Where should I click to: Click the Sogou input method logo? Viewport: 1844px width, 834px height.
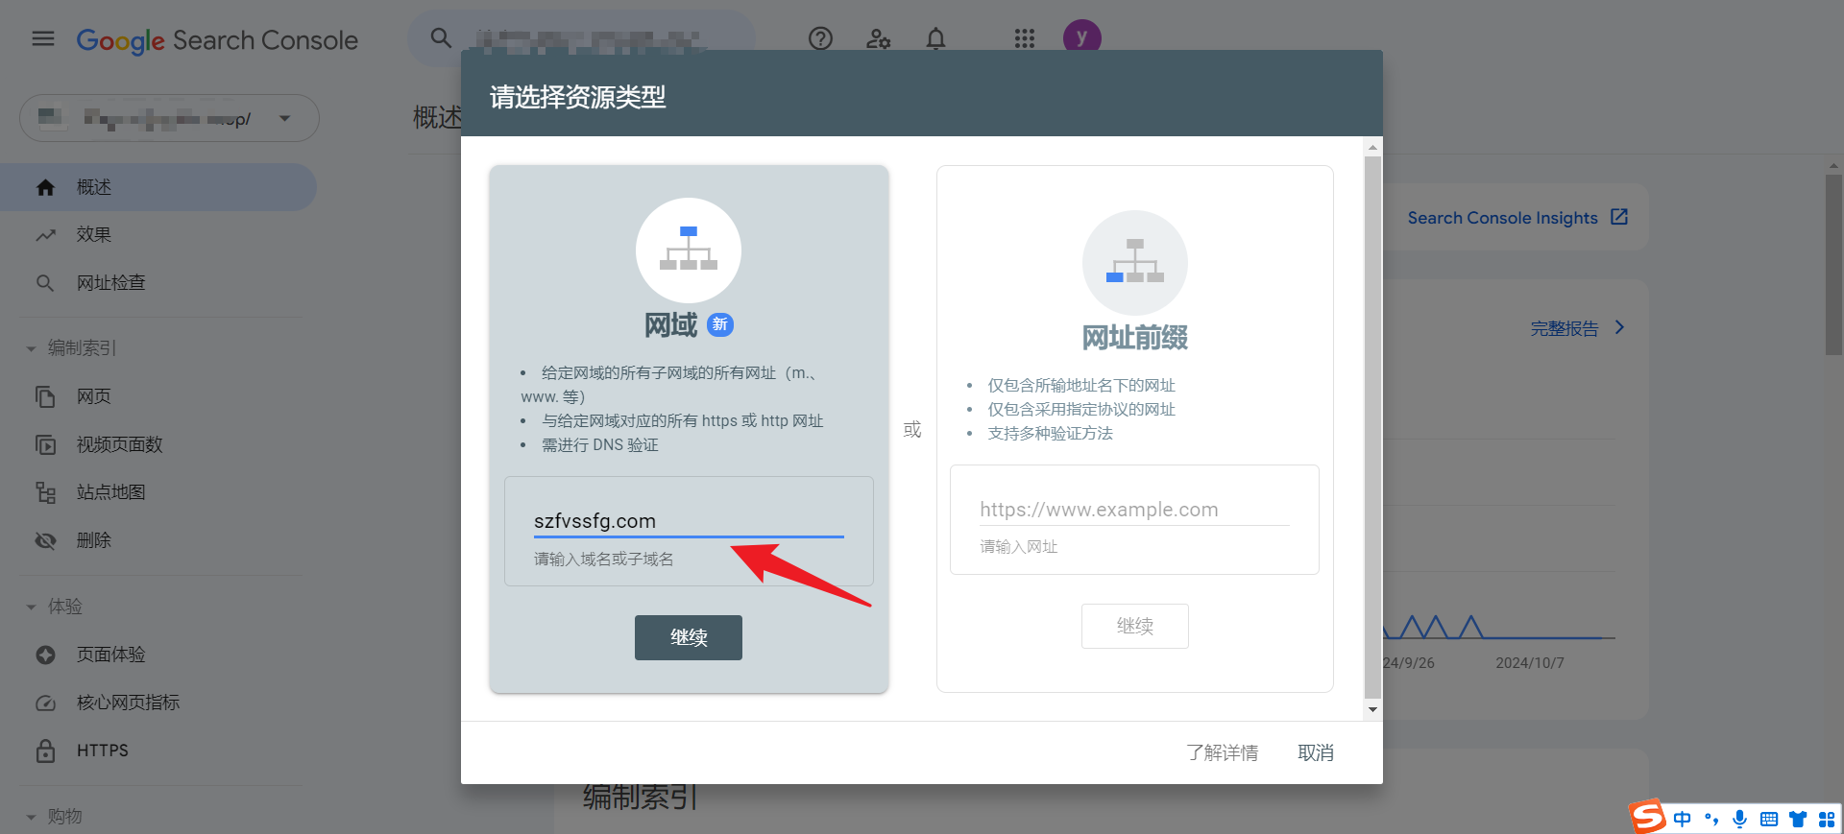point(1648,817)
